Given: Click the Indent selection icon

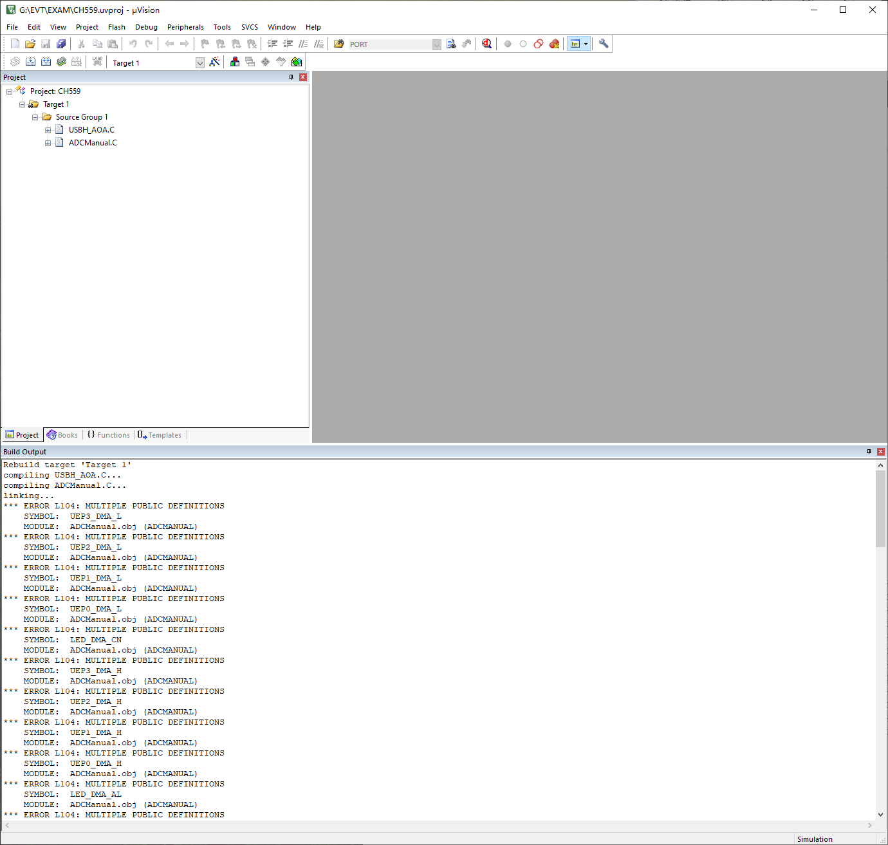Looking at the screenshot, I should click(272, 44).
